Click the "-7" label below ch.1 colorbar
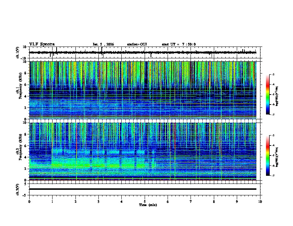293x226 pixels. click(x=273, y=114)
